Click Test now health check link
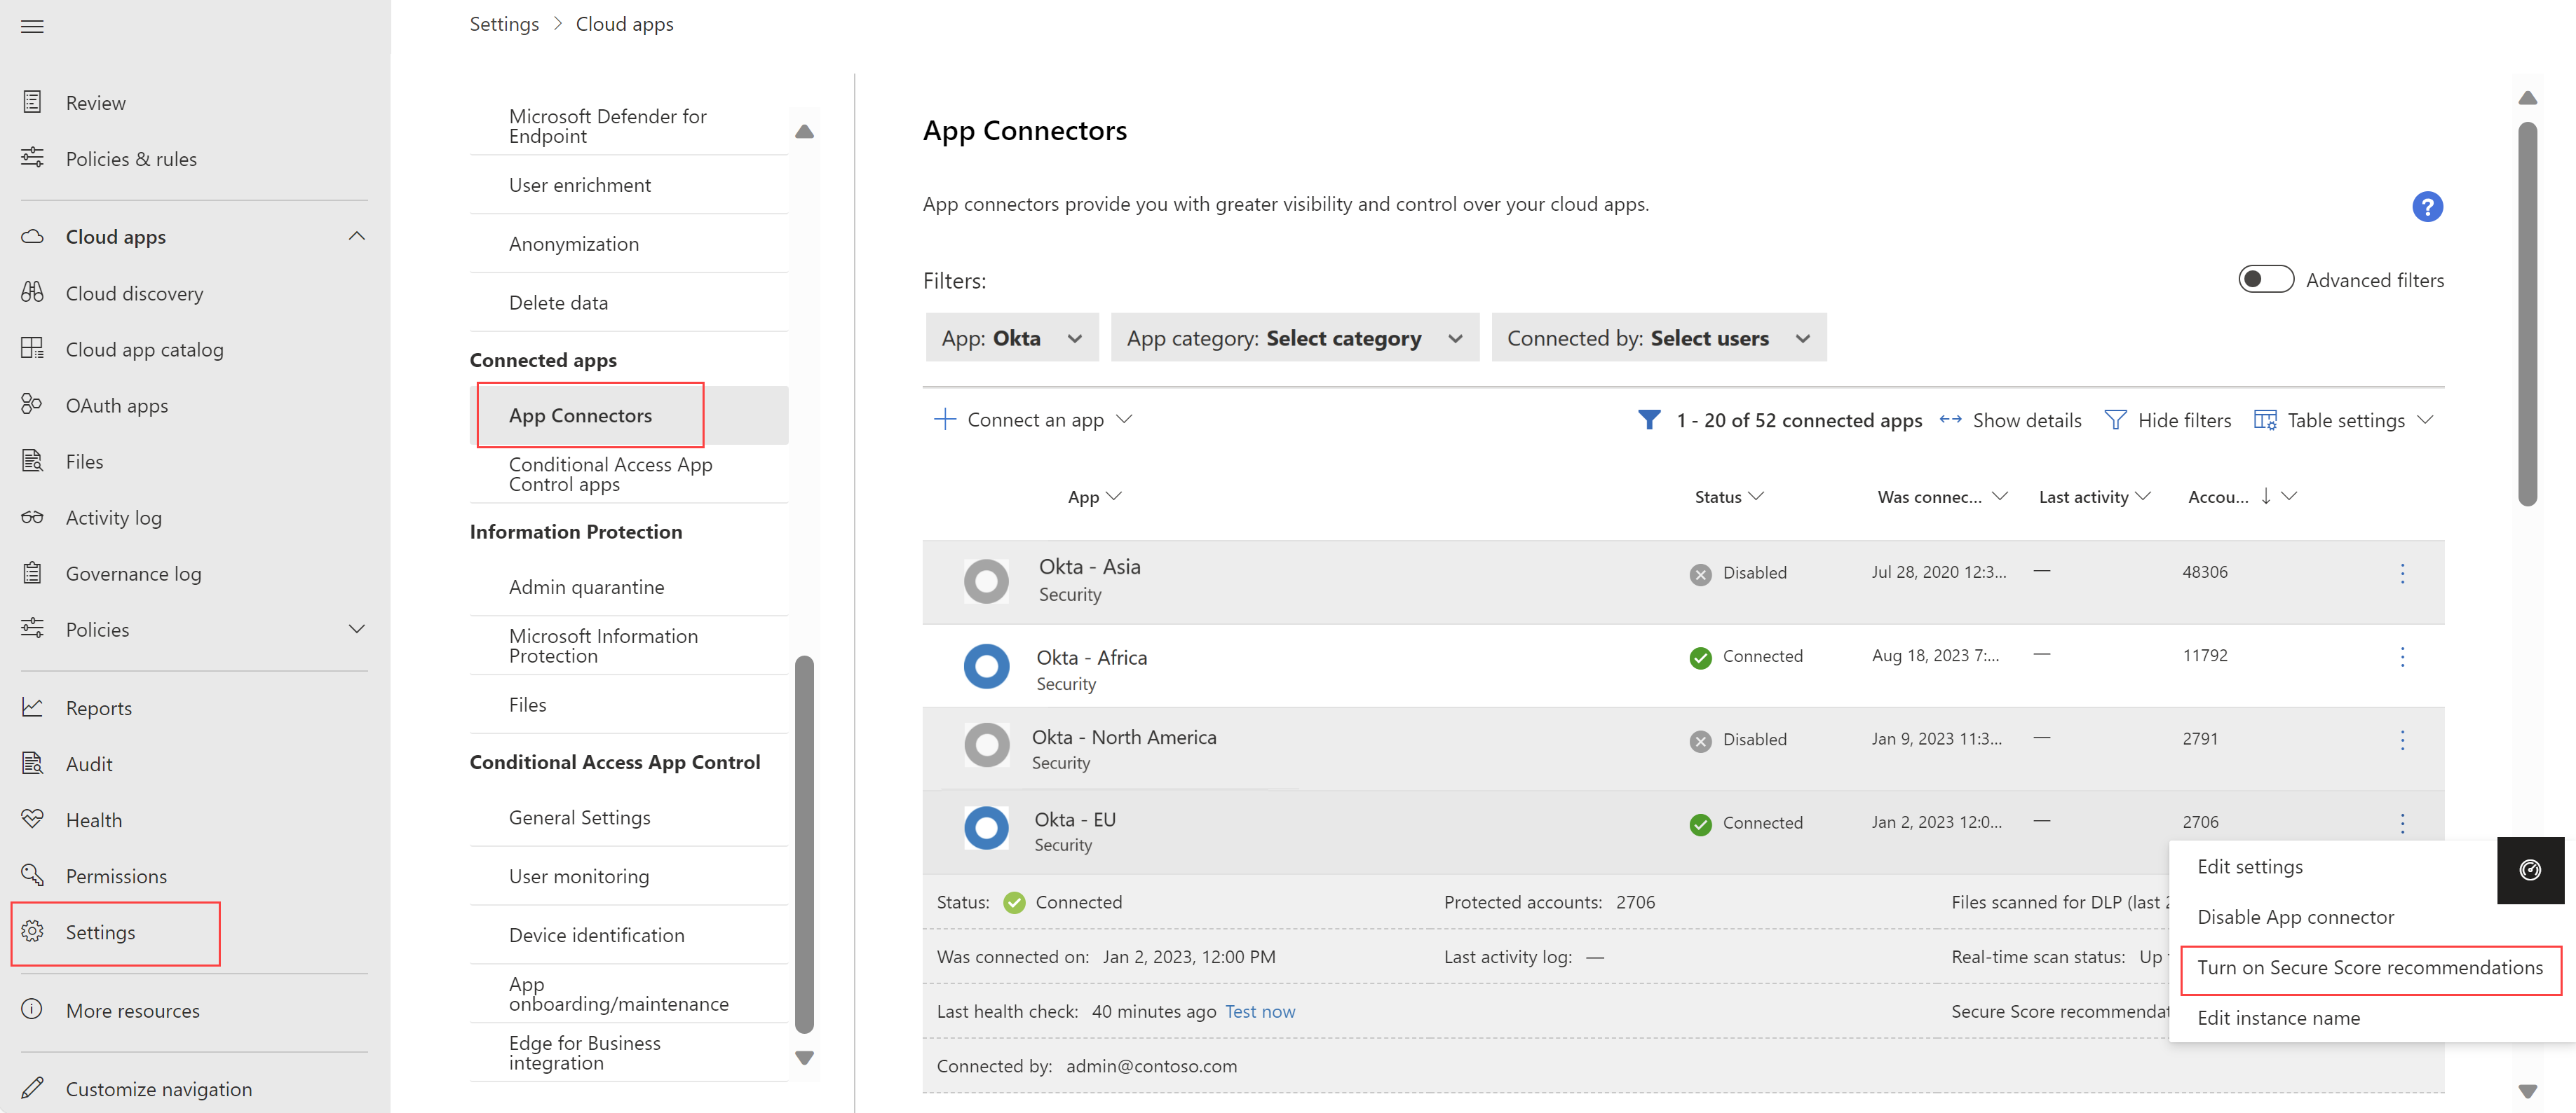Viewport: 2576px width, 1113px height. (1262, 1009)
